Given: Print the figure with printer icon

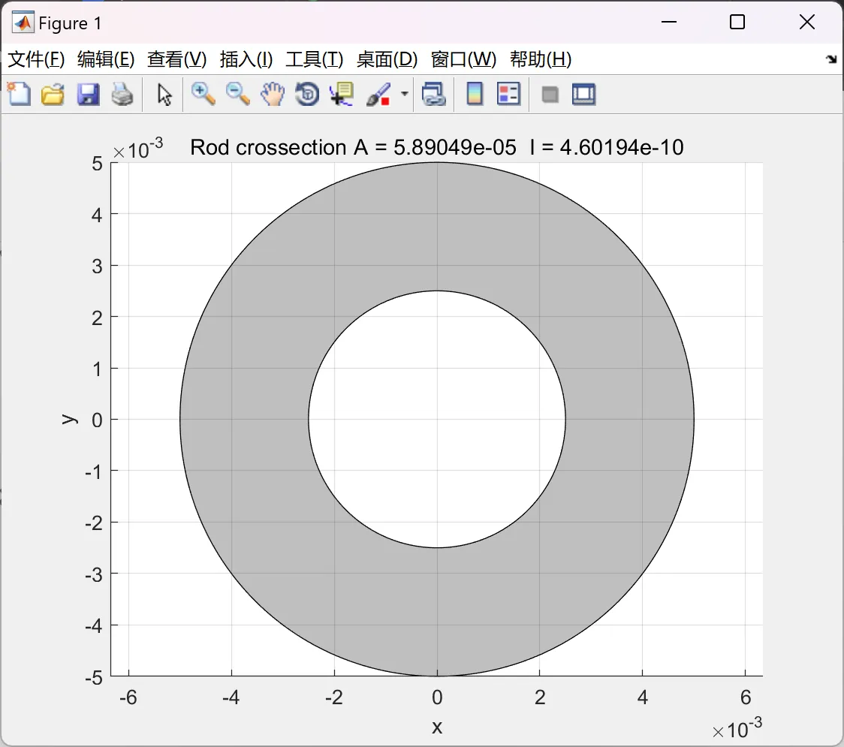Looking at the screenshot, I should pos(122,94).
